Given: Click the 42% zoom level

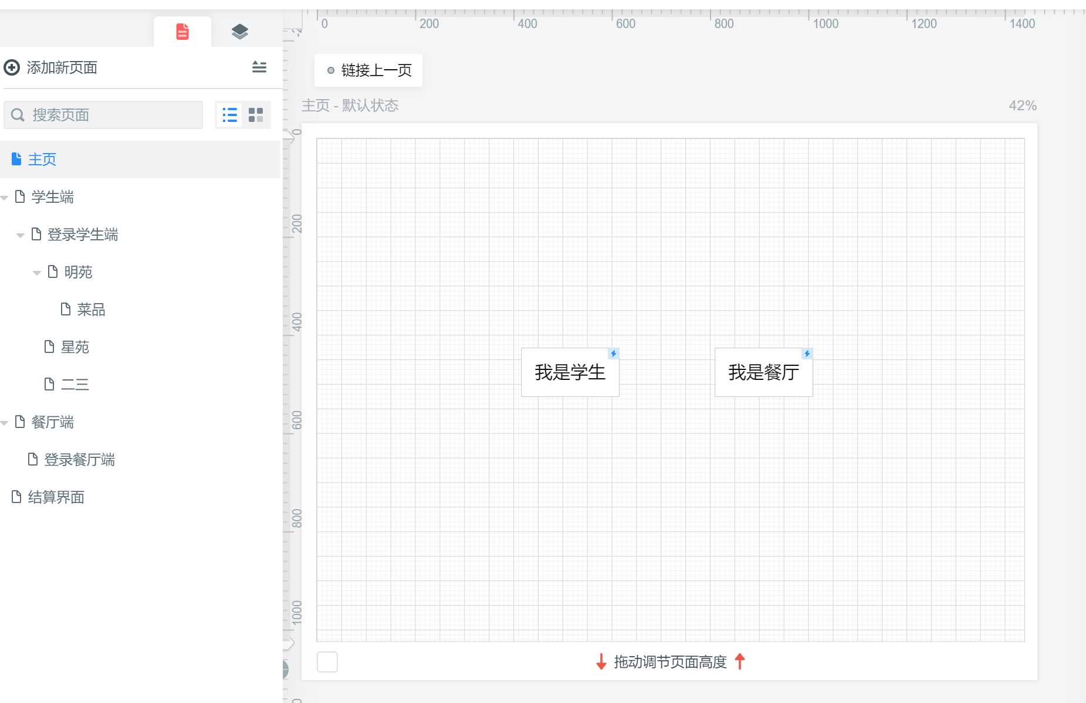Looking at the screenshot, I should (x=1023, y=106).
